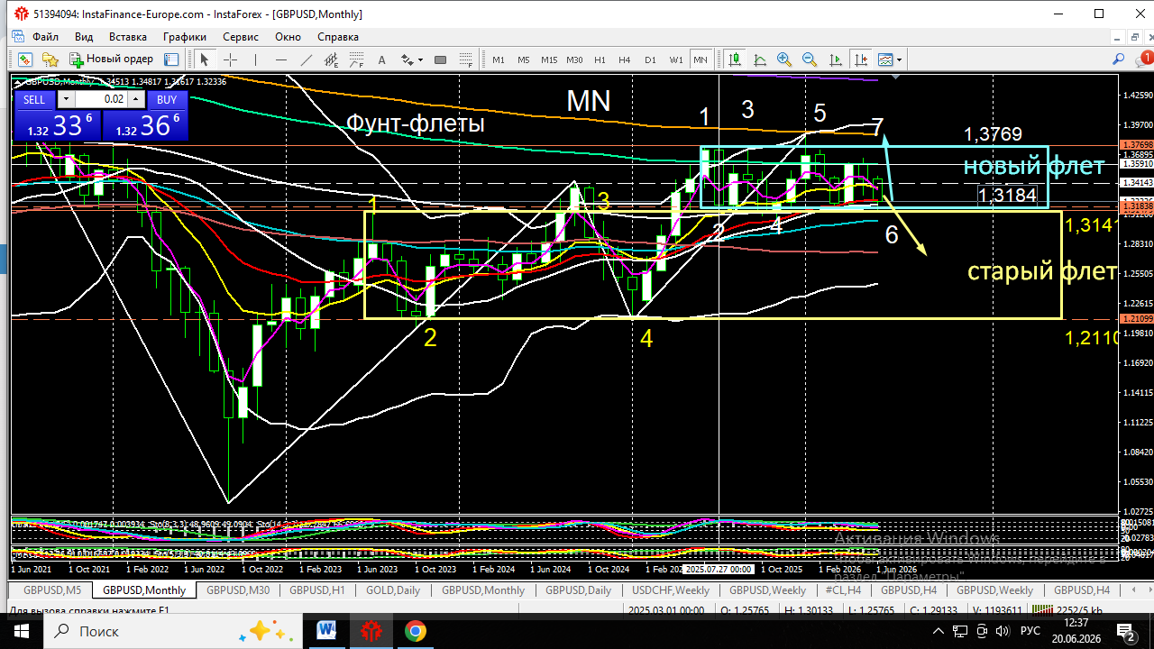Zoom out of the chart

[x=810, y=59]
